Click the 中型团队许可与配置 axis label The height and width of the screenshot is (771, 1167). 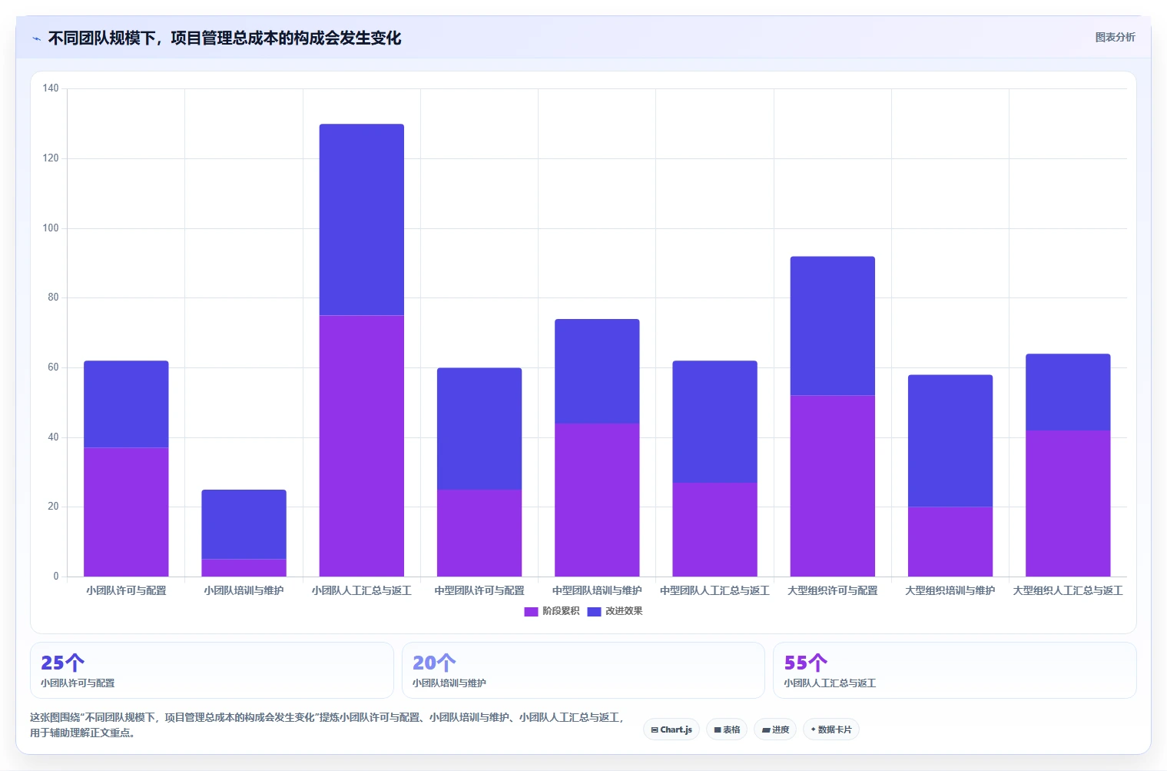pos(479,590)
